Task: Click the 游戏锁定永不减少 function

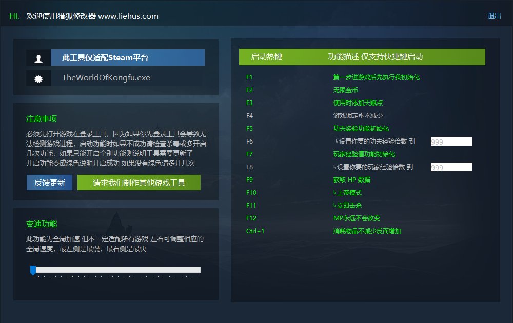Action: click(x=358, y=115)
